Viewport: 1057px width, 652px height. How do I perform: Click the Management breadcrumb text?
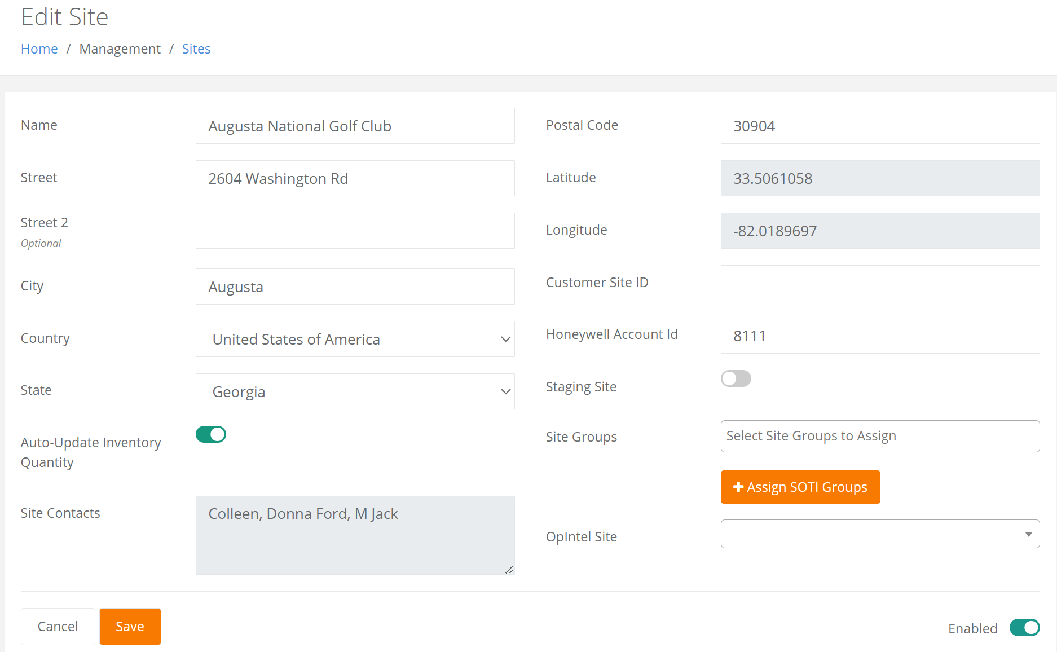pyautogui.click(x=120, y=49)
